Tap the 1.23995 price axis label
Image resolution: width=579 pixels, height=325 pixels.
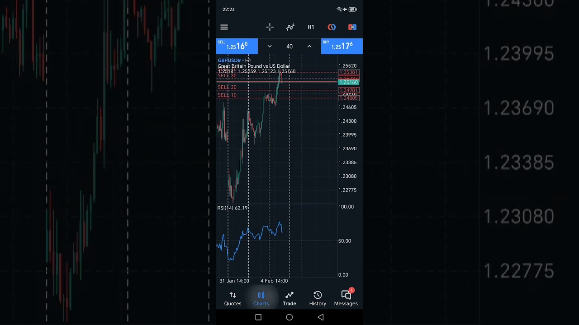(x=347, y=135)
